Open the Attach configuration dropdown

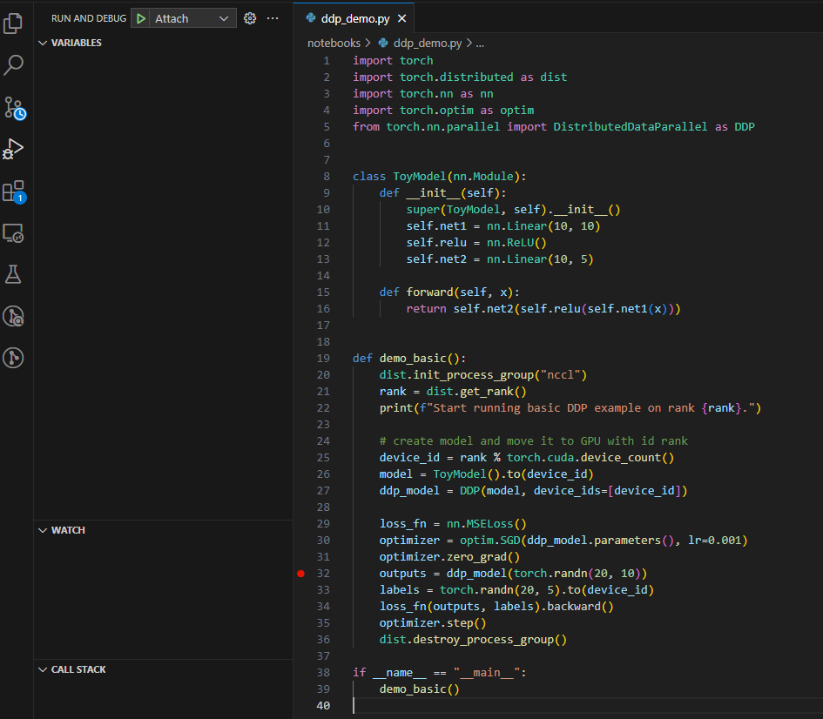pyautogui.click(x=222, y=17)
